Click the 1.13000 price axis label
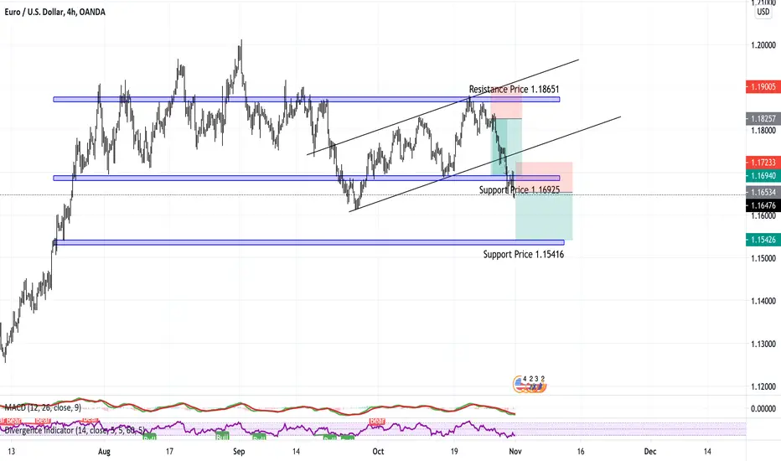This screenshot has width=781, height=461. click(763, 344)
